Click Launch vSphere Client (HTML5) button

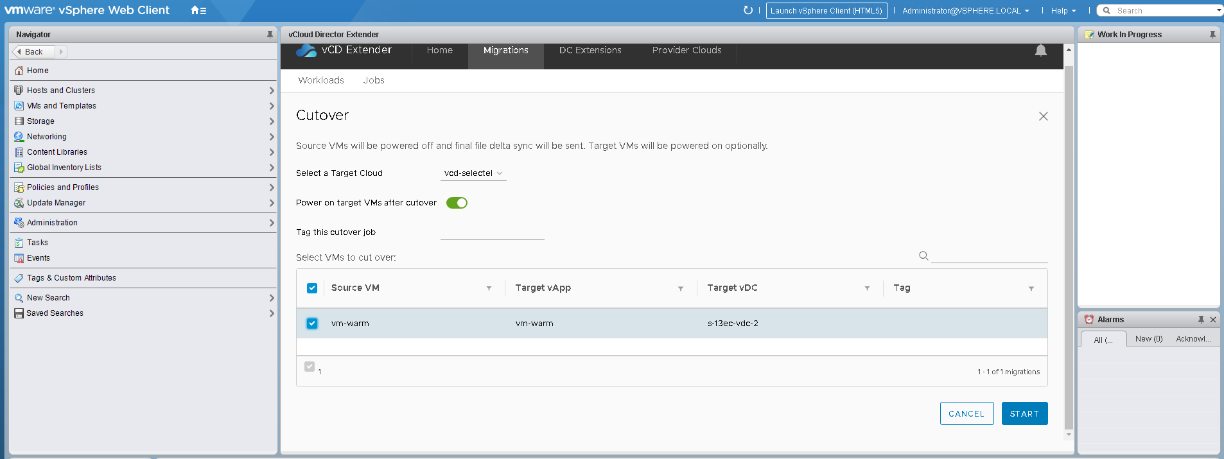(826, 10)
